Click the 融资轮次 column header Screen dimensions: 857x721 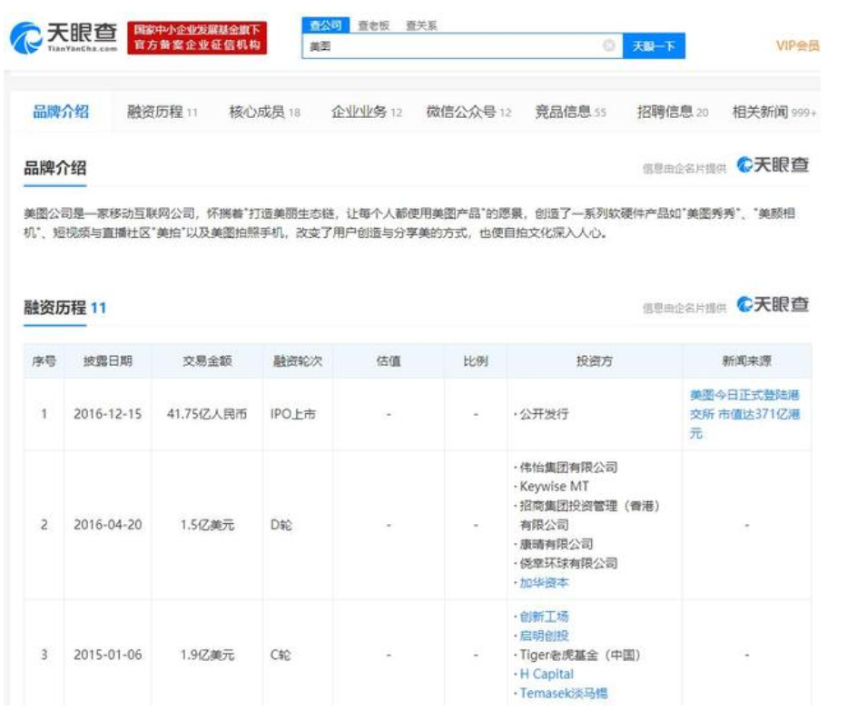click(x=298, y=360)
